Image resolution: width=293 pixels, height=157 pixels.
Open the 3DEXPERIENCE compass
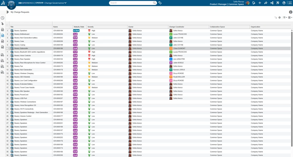(x=11, y=5)
